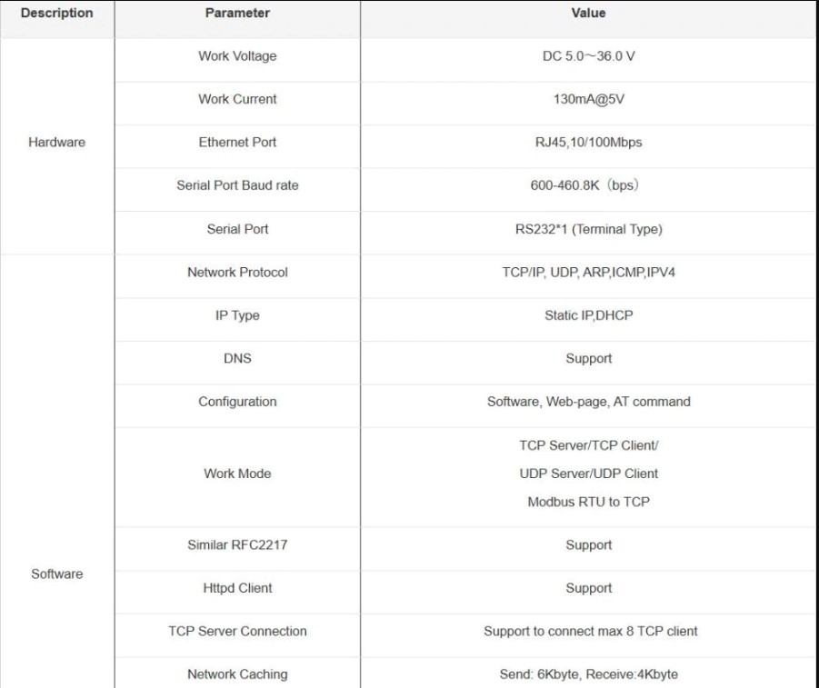
Task: Select the Modbus RTU to TCP text
Action: point(589,502)
